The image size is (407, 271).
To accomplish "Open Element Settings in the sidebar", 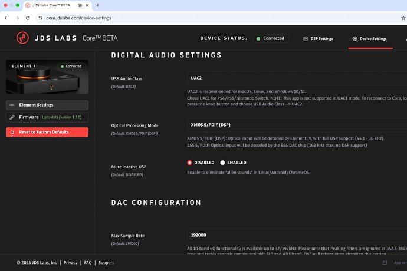I will (x=47, y=105).
